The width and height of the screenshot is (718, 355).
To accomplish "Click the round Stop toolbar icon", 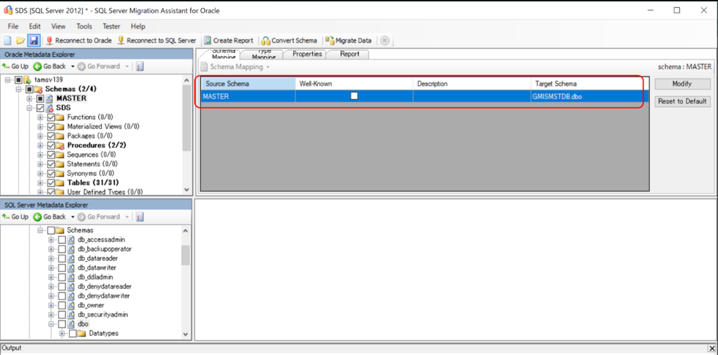I will tap(385, 41).
